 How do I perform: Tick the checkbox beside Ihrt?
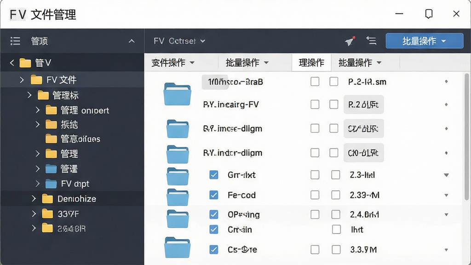click(336, 230)
